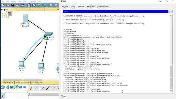
Task: Click terminal scrollbar up arrow
Action: [x=171, y=16]
